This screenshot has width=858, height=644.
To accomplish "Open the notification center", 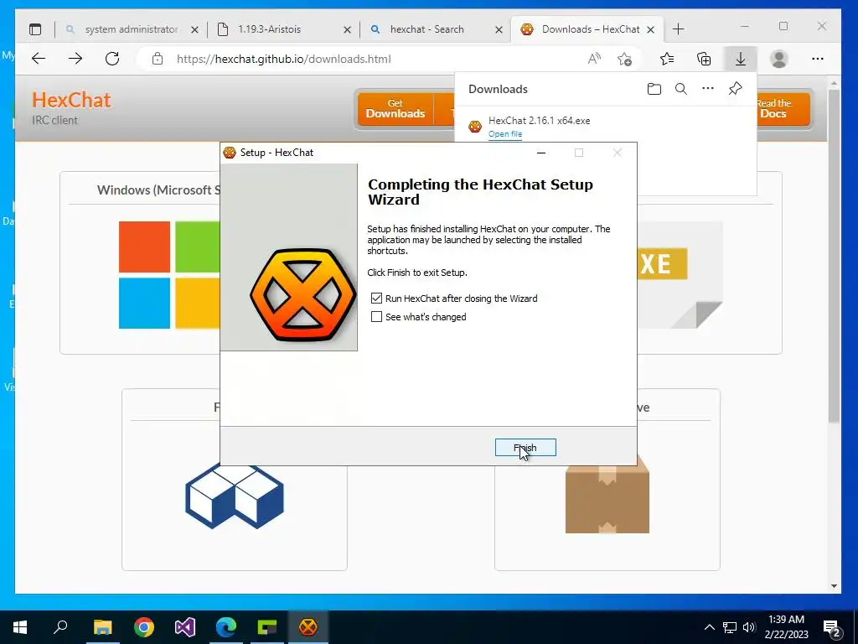I will [x=832, y=627].
